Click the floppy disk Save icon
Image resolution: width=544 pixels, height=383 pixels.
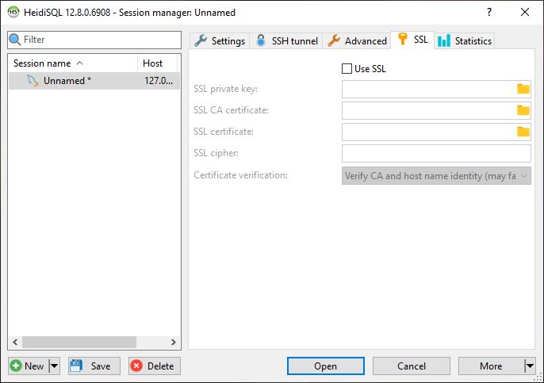point(76,366)
